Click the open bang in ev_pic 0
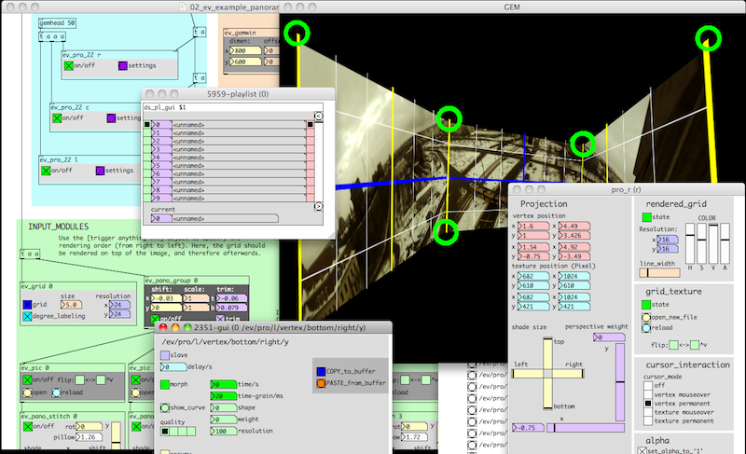 point(28,392)
